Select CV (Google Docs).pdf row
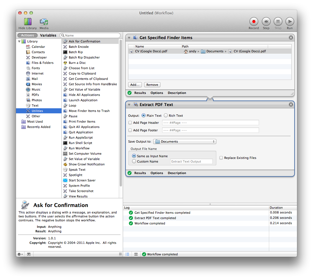The height and width of the screenshot is (279, 313). [x=210, y=51]
